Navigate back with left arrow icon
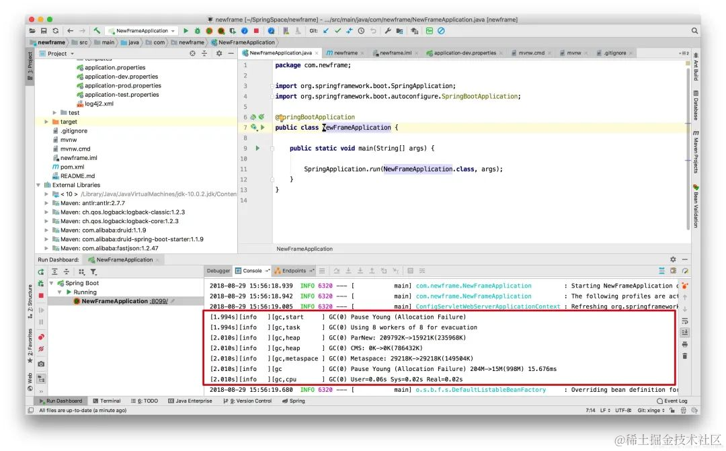Image resolution: width=726 pixels, height=451 pixels. pyautogui.click(x=71, y=30)
